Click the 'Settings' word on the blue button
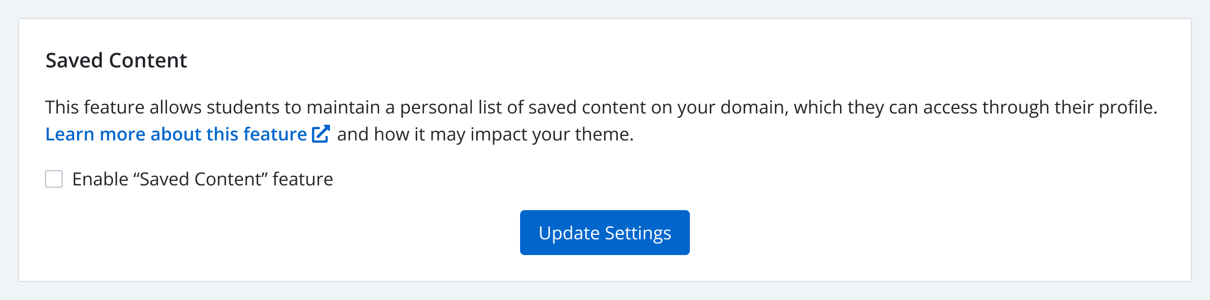 point(638,233)
